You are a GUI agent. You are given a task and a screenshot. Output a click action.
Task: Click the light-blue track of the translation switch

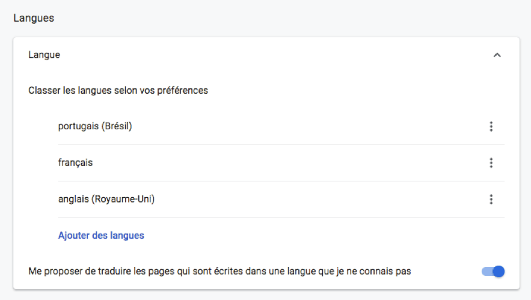tap(486, 272)
